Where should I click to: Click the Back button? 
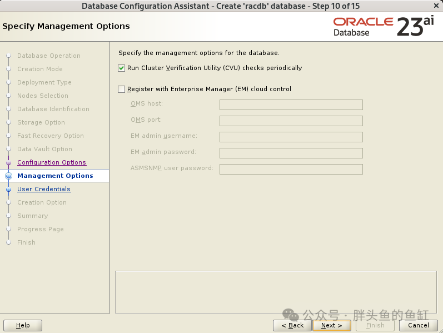click(292, 325)
